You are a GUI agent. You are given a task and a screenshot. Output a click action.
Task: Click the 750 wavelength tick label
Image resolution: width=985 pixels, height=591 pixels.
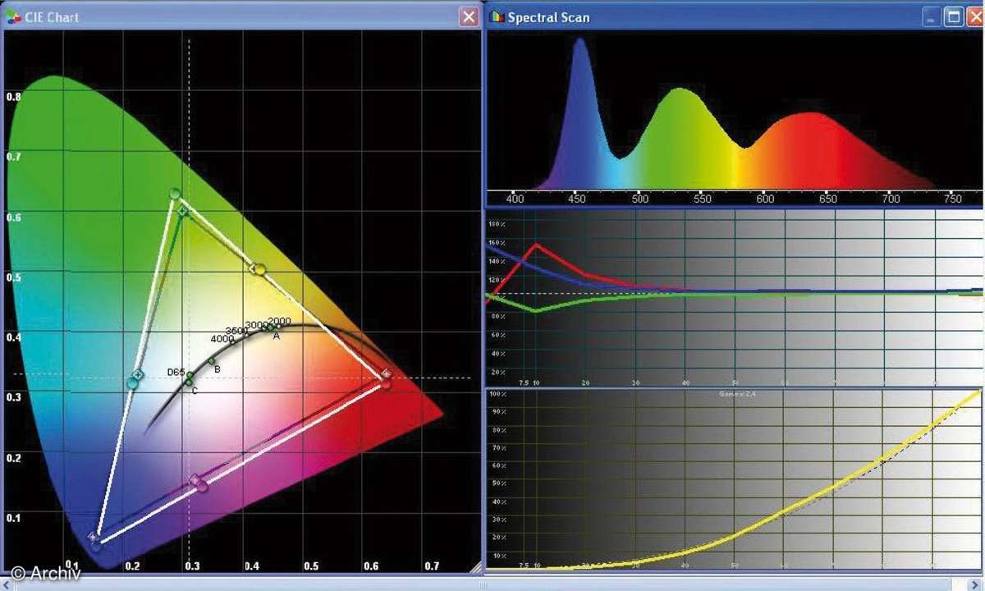954,199
